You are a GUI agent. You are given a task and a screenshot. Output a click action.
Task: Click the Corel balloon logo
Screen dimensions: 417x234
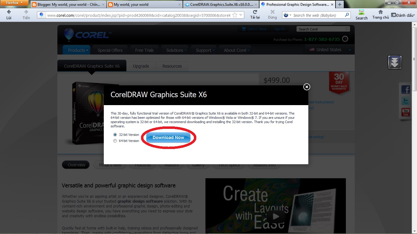69,34
